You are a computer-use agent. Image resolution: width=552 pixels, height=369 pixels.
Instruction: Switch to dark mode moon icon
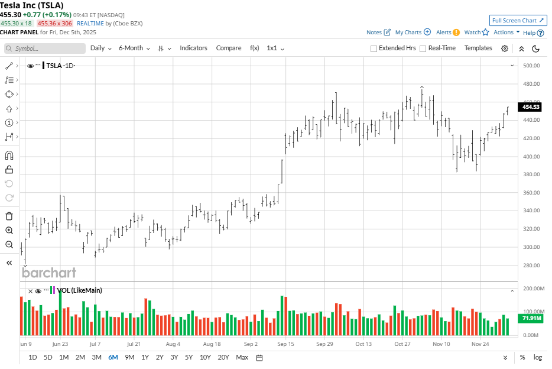click(535, 48)
